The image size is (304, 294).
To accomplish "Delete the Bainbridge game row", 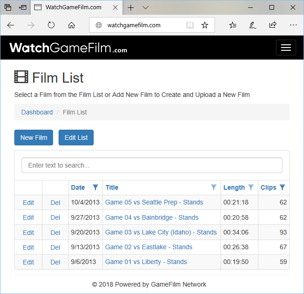I will coord(55,217).
